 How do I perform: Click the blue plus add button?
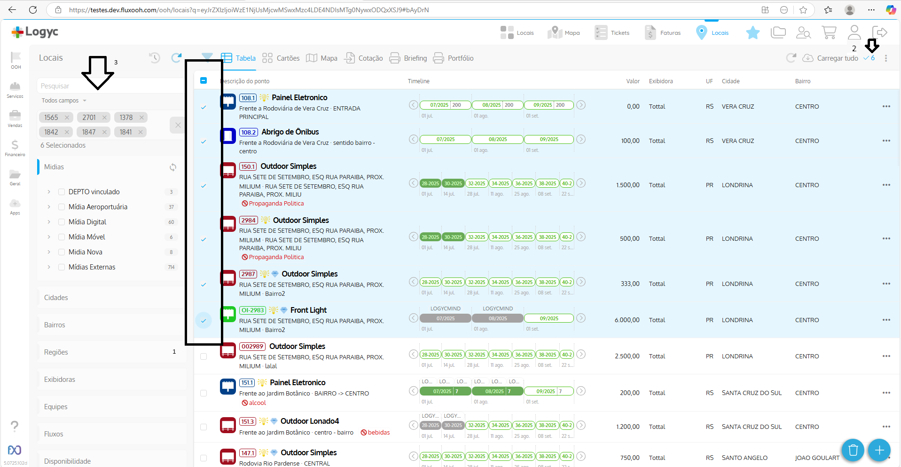click(x=879, y=450)
